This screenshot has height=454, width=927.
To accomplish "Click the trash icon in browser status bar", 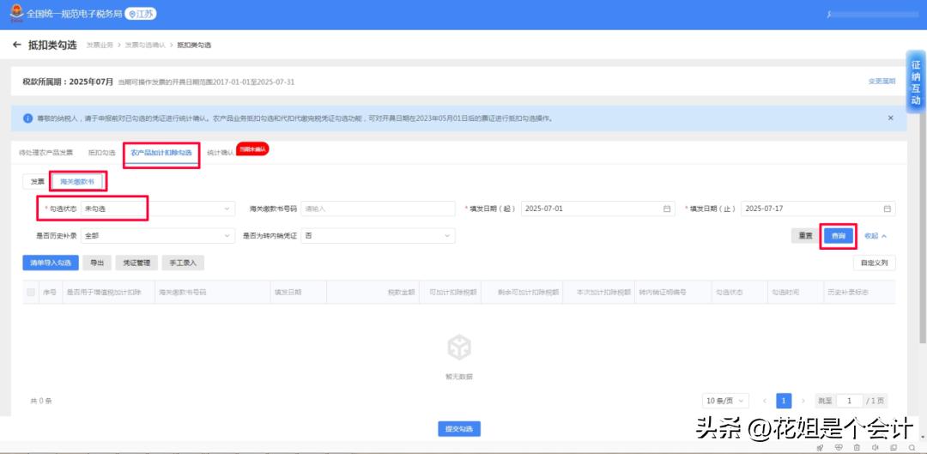I will point(857,448).
